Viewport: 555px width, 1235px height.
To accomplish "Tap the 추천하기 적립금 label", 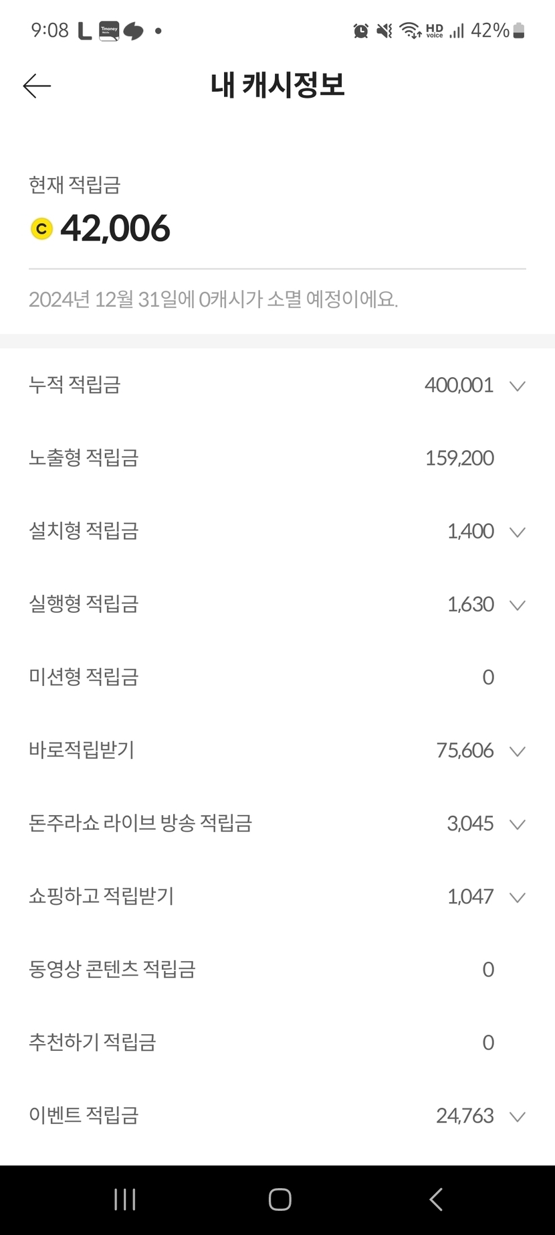I will (x=92, y=1042).
